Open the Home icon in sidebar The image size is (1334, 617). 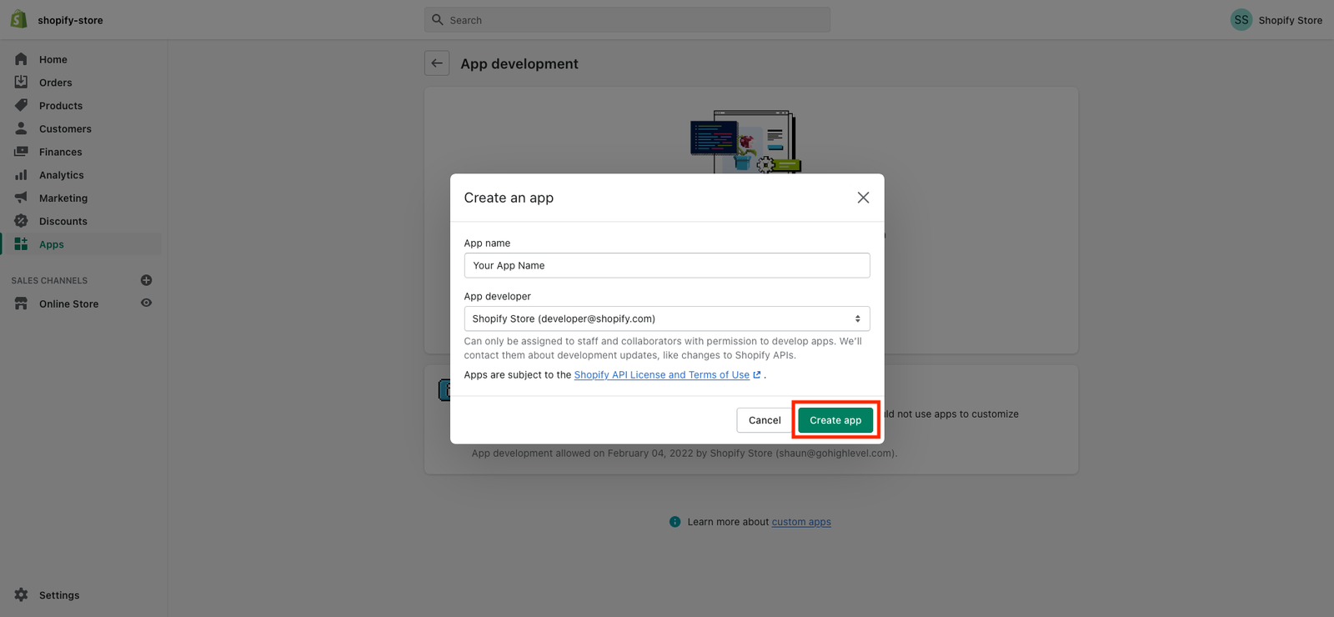tap(21, 59)
